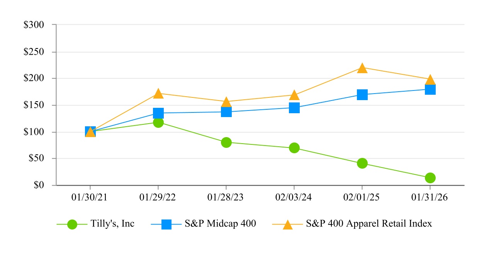Screen dimensions: 489x258
Task: Click the S&P Midcap 400 blue square legend icon
Action: pos(166,224)
